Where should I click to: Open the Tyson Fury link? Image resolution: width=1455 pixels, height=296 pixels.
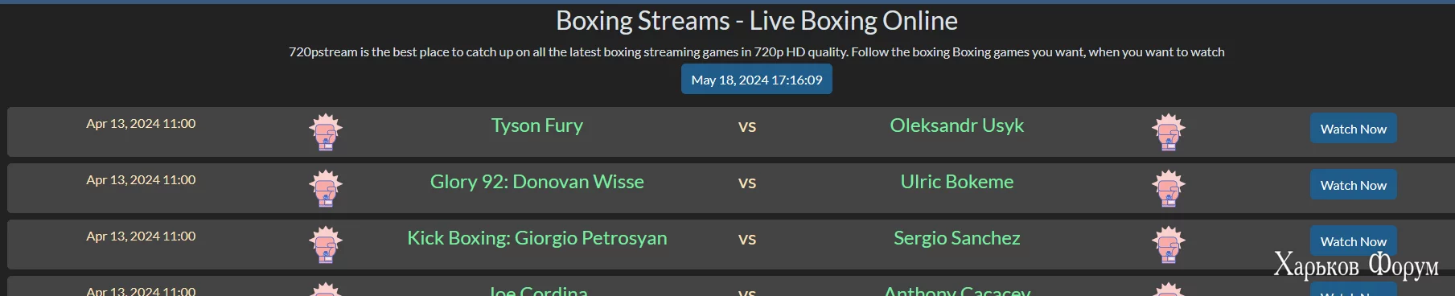tap(537, 125)
